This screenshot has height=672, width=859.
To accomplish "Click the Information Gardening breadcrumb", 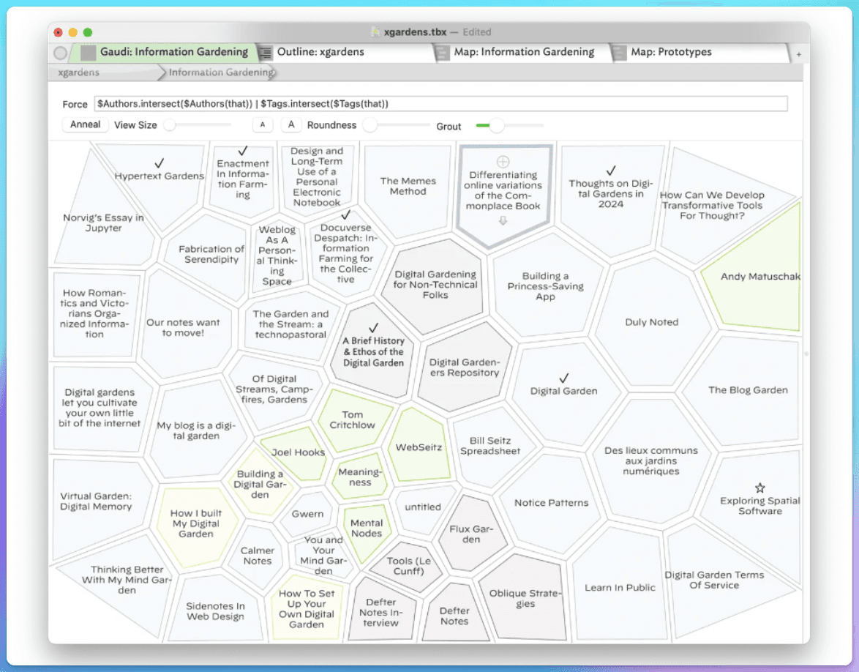I will point(221,72).
